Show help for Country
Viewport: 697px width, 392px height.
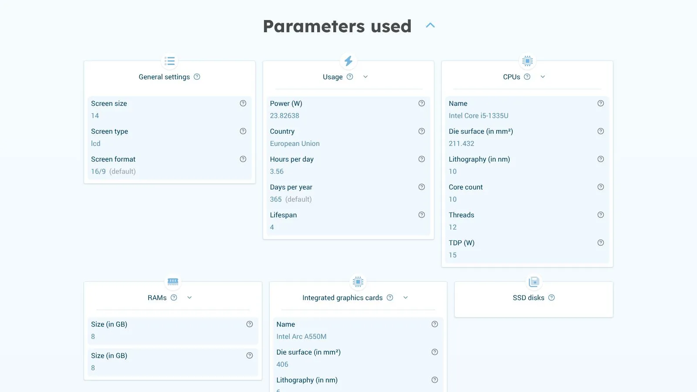pos(422,131)
